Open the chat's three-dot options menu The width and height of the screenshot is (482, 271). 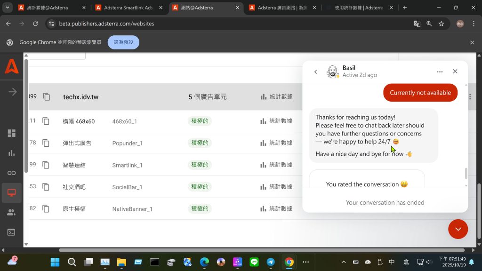(440, 72)
